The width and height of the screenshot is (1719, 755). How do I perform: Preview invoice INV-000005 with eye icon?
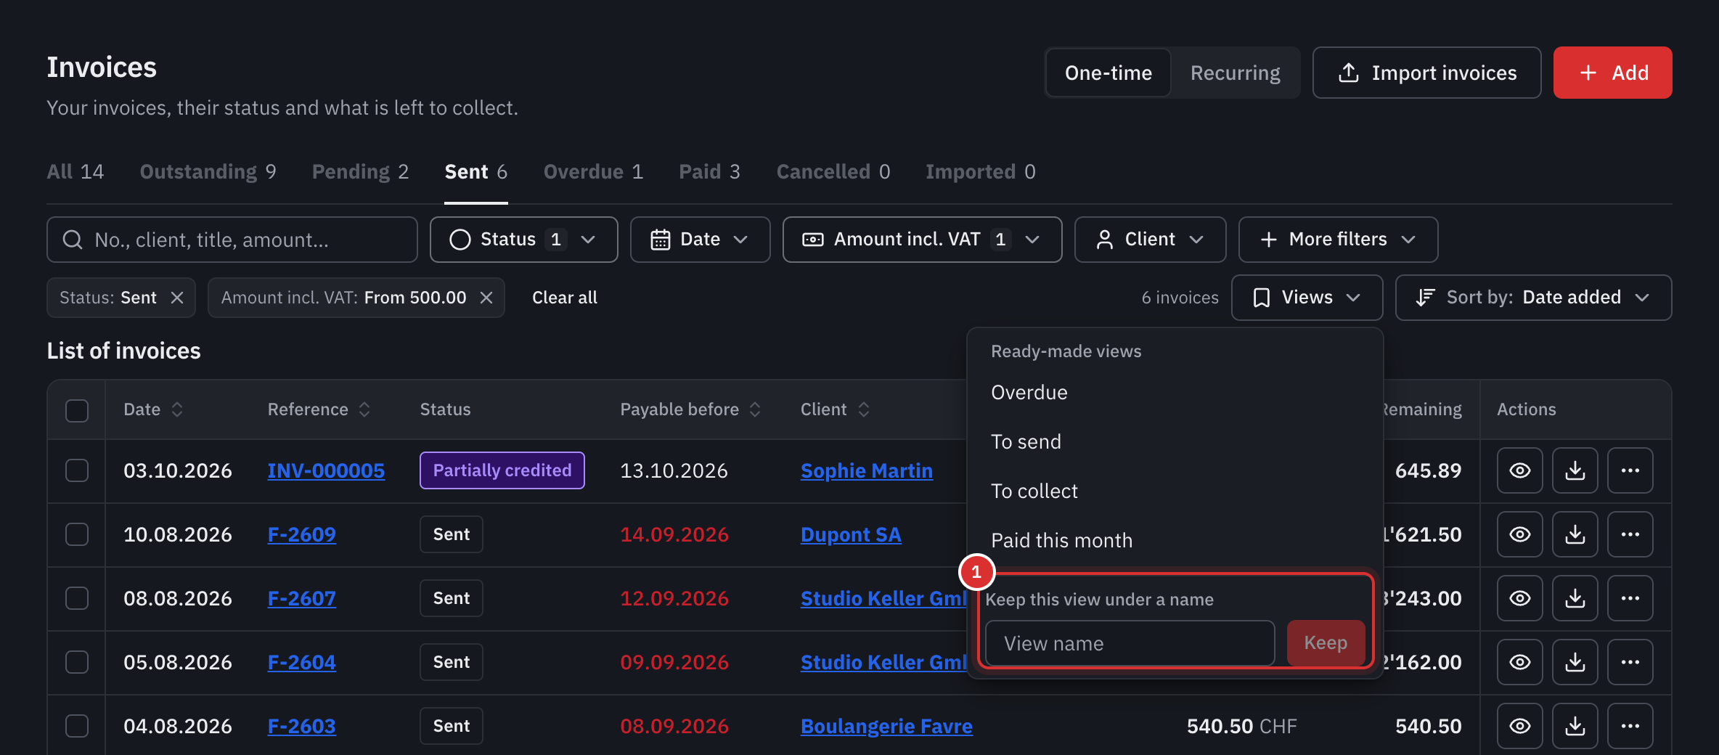pyautogui.click(x=1519, y=470)
